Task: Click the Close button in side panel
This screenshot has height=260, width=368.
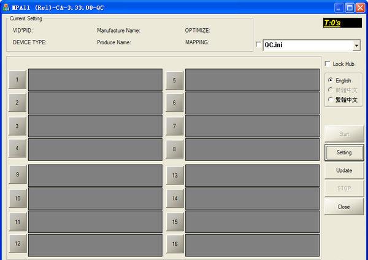Action: coord(344,207)
